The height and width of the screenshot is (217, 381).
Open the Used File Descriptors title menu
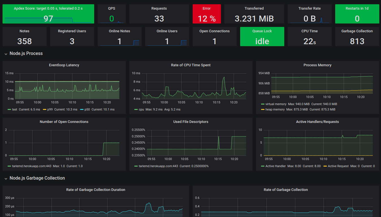(x=191, y=122)
